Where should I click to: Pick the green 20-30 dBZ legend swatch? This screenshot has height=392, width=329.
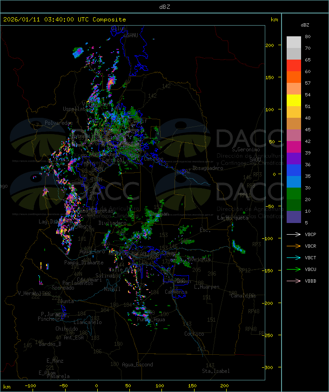coord(294,193)
